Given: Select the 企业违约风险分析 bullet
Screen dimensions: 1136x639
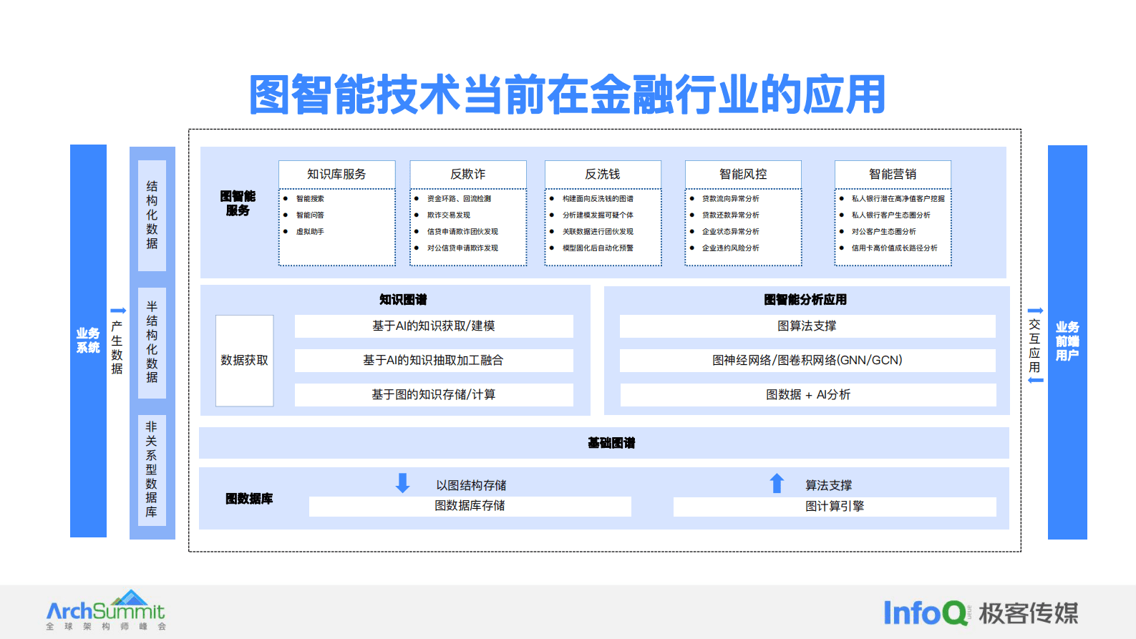Looking at the screenshot, I should coord(731,248).
